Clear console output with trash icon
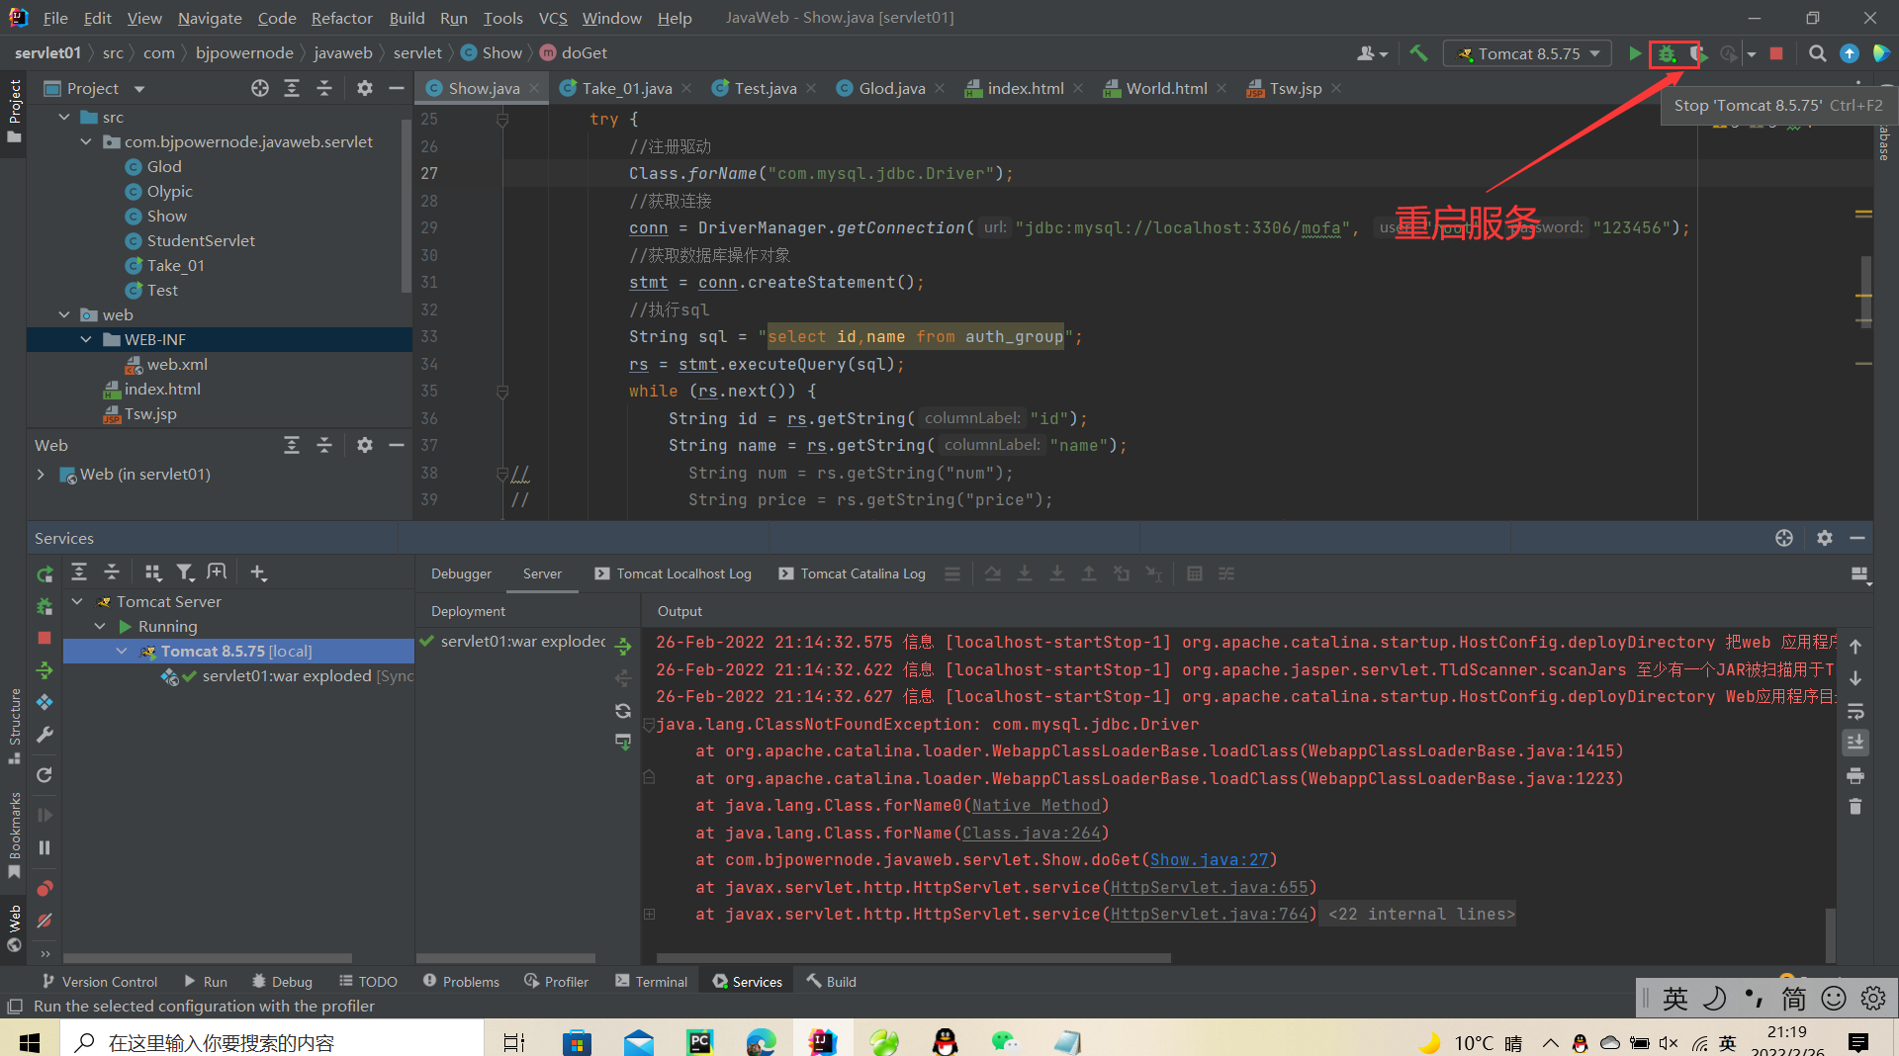 click(1855, 807)
